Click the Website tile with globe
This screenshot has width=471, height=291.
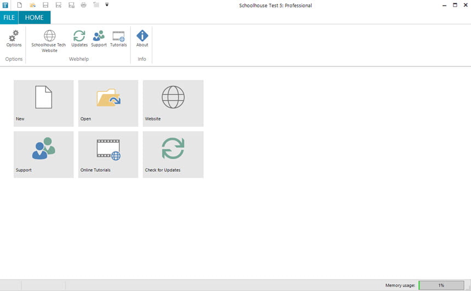click(173, 103)
